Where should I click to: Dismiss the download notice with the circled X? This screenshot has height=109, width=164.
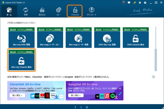(x=153, y=77)
